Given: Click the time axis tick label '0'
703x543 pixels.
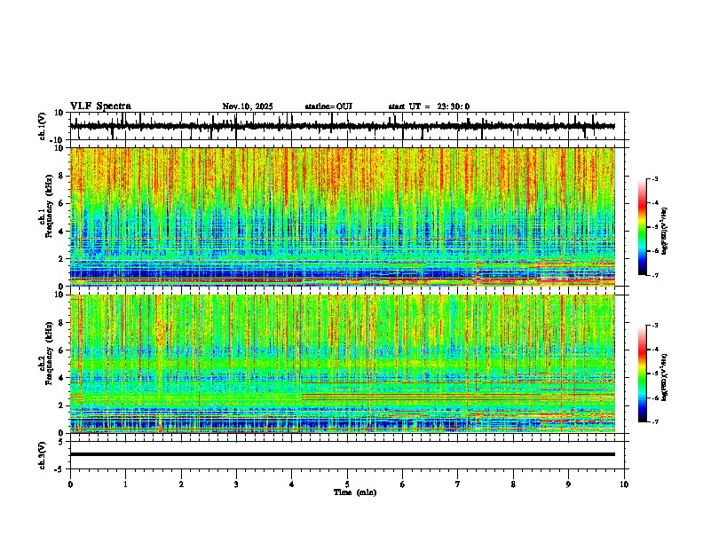Looking at the screenshot, I should pos(70,484).
